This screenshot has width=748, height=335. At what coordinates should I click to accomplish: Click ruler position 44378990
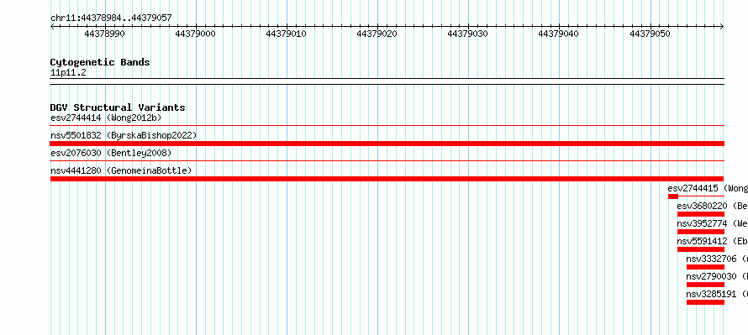pyautogui.click(x=104, y=34)
